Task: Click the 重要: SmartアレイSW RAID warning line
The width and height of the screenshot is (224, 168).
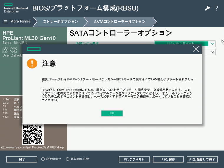Action: click(118, 80)
